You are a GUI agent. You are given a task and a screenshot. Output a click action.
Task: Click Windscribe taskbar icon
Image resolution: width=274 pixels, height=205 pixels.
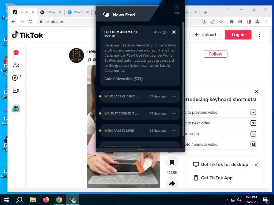click(x=72, y=200)
